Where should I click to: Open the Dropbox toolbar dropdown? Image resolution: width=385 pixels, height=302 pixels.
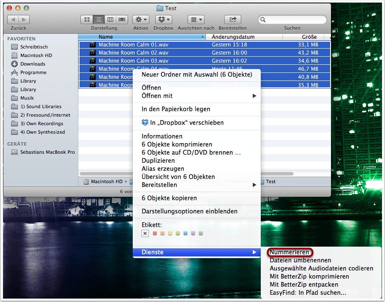163,20
